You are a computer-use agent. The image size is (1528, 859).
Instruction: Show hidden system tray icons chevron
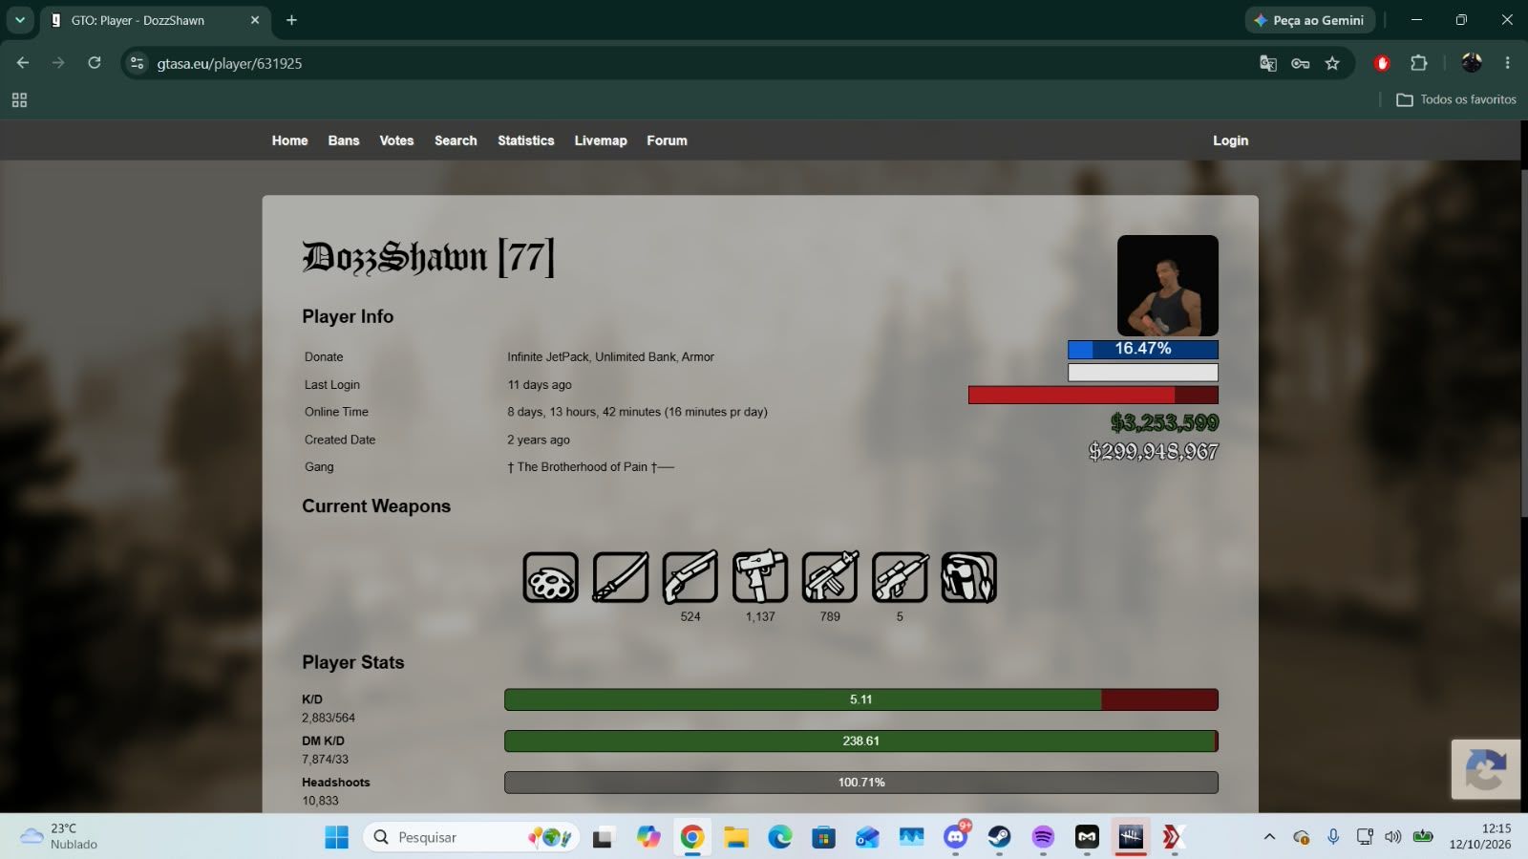(x=1269, y=837)
